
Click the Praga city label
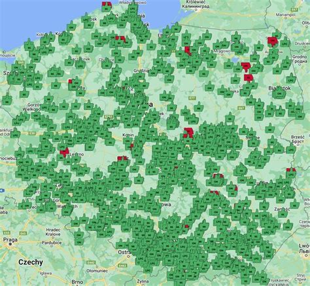click(x=10, y=240)
